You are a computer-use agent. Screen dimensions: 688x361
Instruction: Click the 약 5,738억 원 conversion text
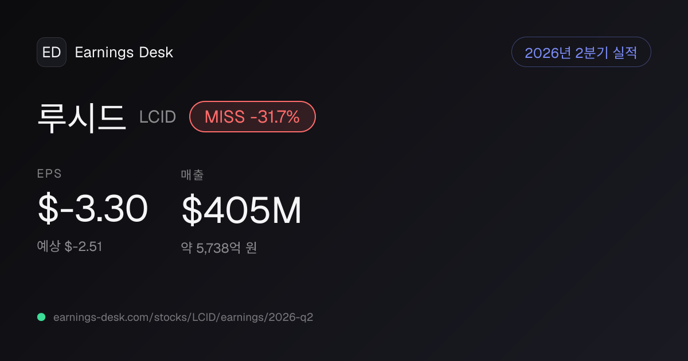point(219,248)
